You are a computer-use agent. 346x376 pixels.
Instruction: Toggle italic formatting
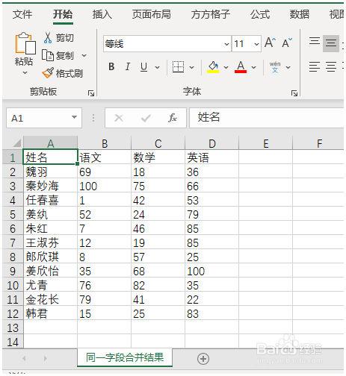[128, 66]
